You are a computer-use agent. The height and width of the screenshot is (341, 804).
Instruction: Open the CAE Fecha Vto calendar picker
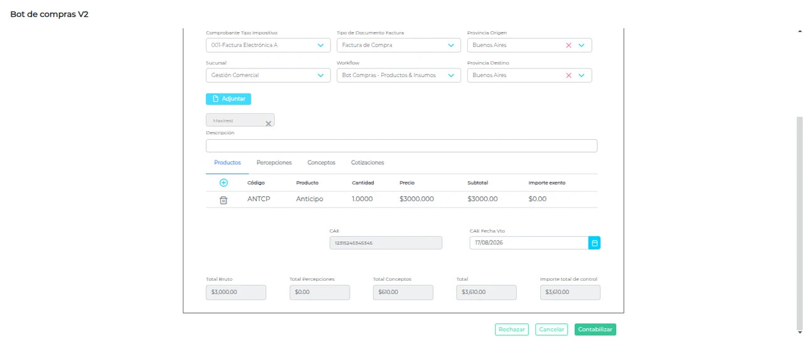[594, 243]
